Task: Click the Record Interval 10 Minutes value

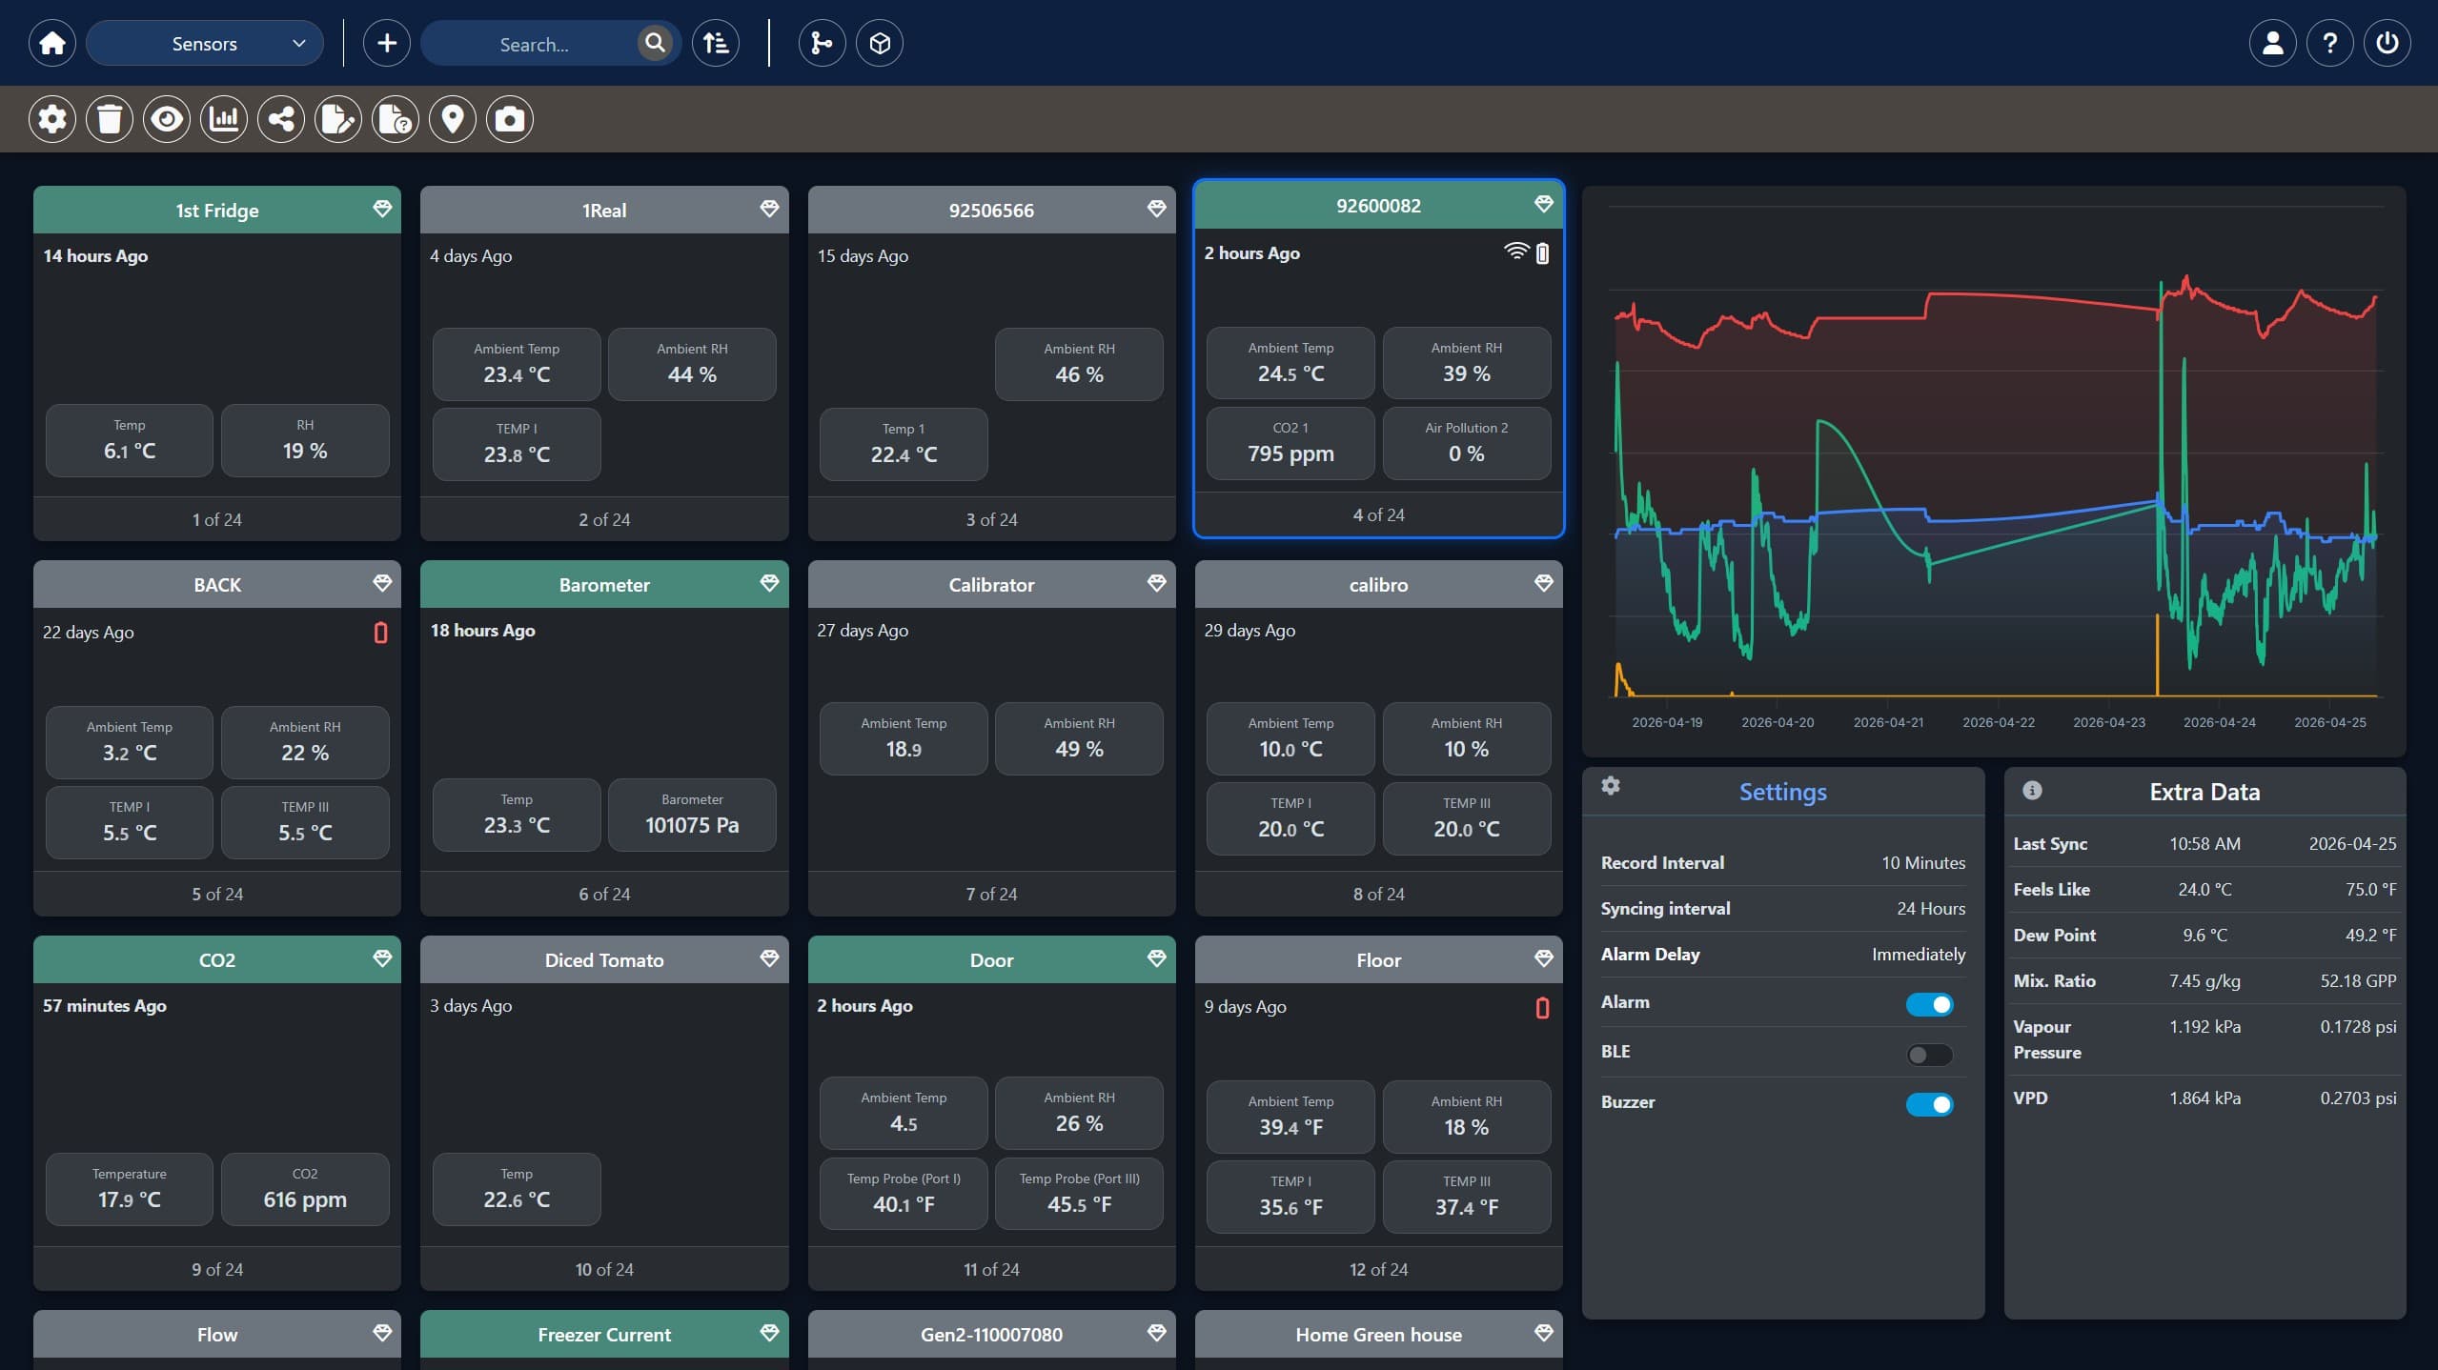Action: 1923,862
